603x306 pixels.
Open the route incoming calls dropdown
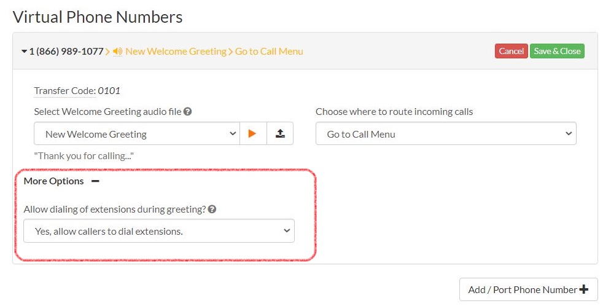446,133
